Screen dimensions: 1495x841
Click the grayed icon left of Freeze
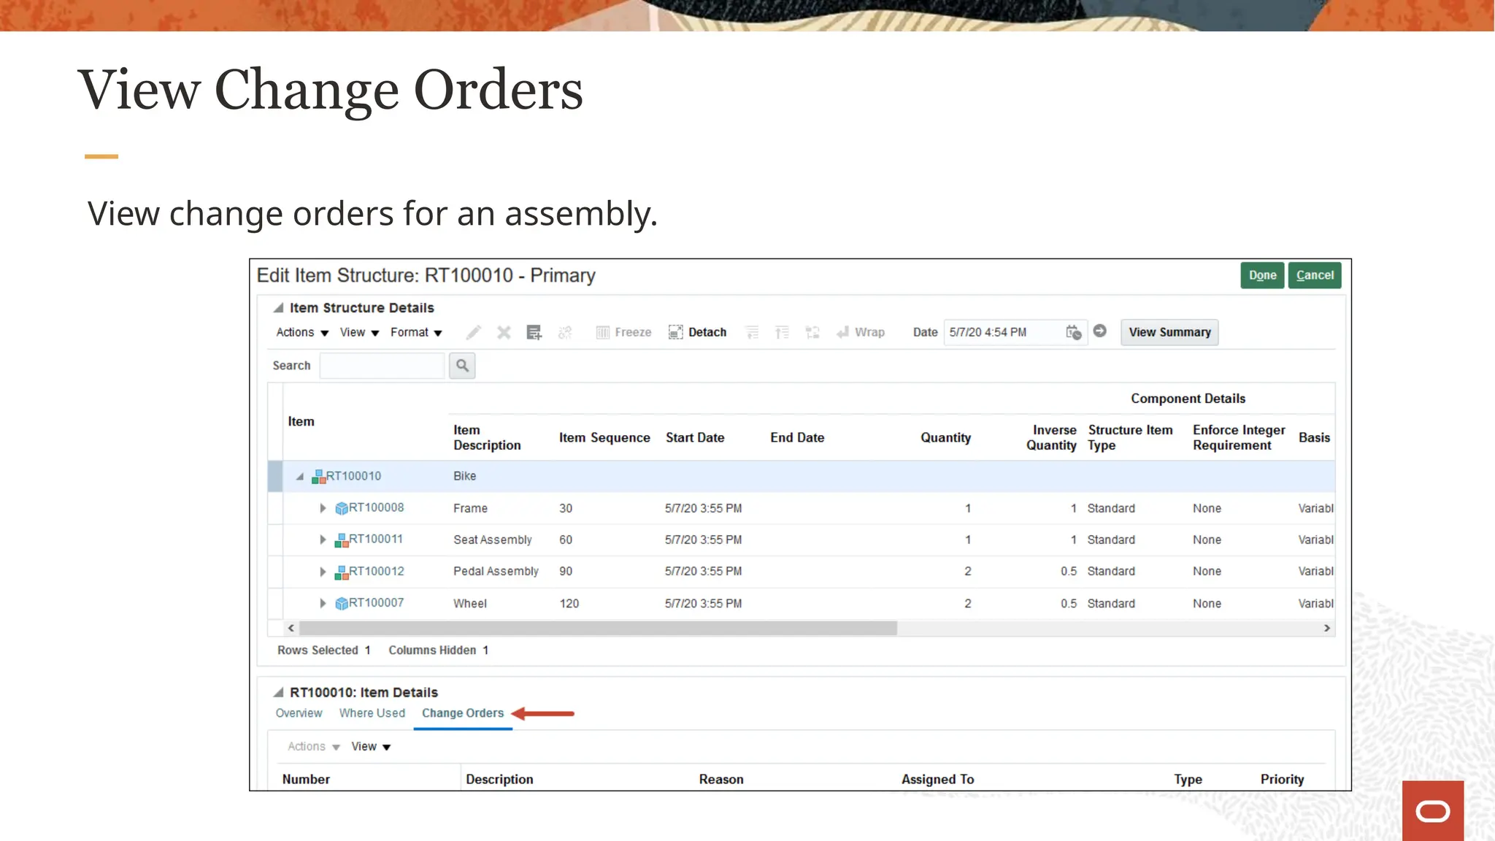tap(565, 332)
